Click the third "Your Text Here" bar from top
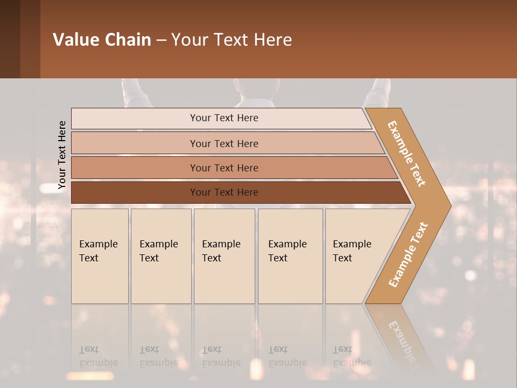 (224, 168)
